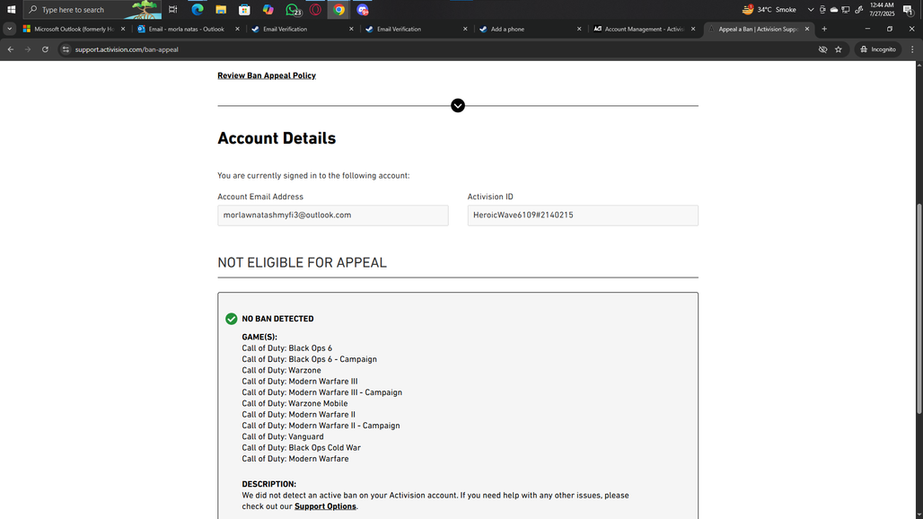
Task: Open the Windows Start menu
Action: (11, 9)
